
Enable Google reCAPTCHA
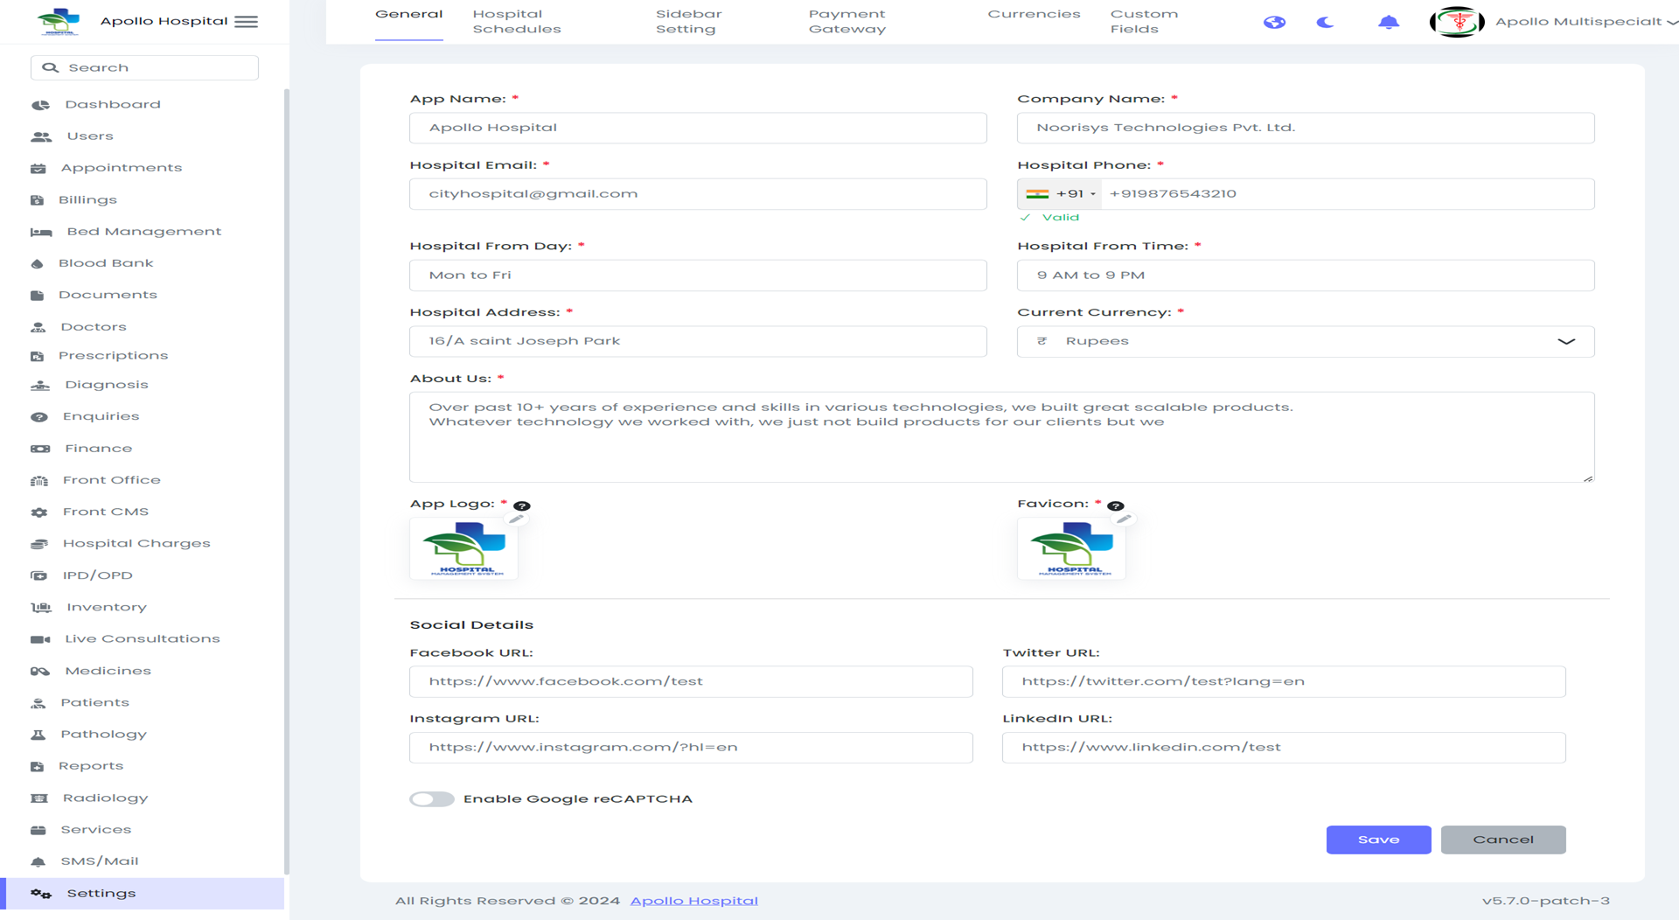click(x=431, y=798)
